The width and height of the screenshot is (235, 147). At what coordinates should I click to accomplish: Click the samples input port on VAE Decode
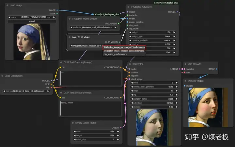[185, 69]
